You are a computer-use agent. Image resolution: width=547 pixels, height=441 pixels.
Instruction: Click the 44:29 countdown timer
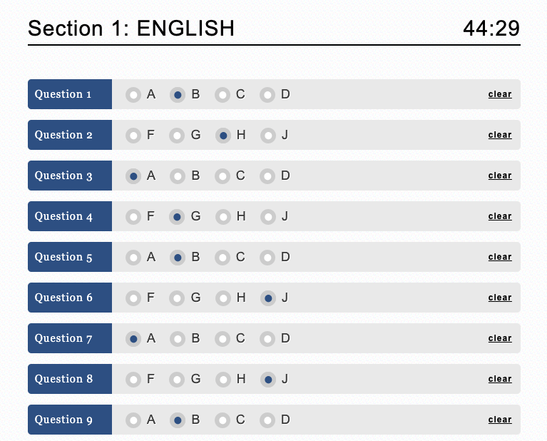[491, 29]
